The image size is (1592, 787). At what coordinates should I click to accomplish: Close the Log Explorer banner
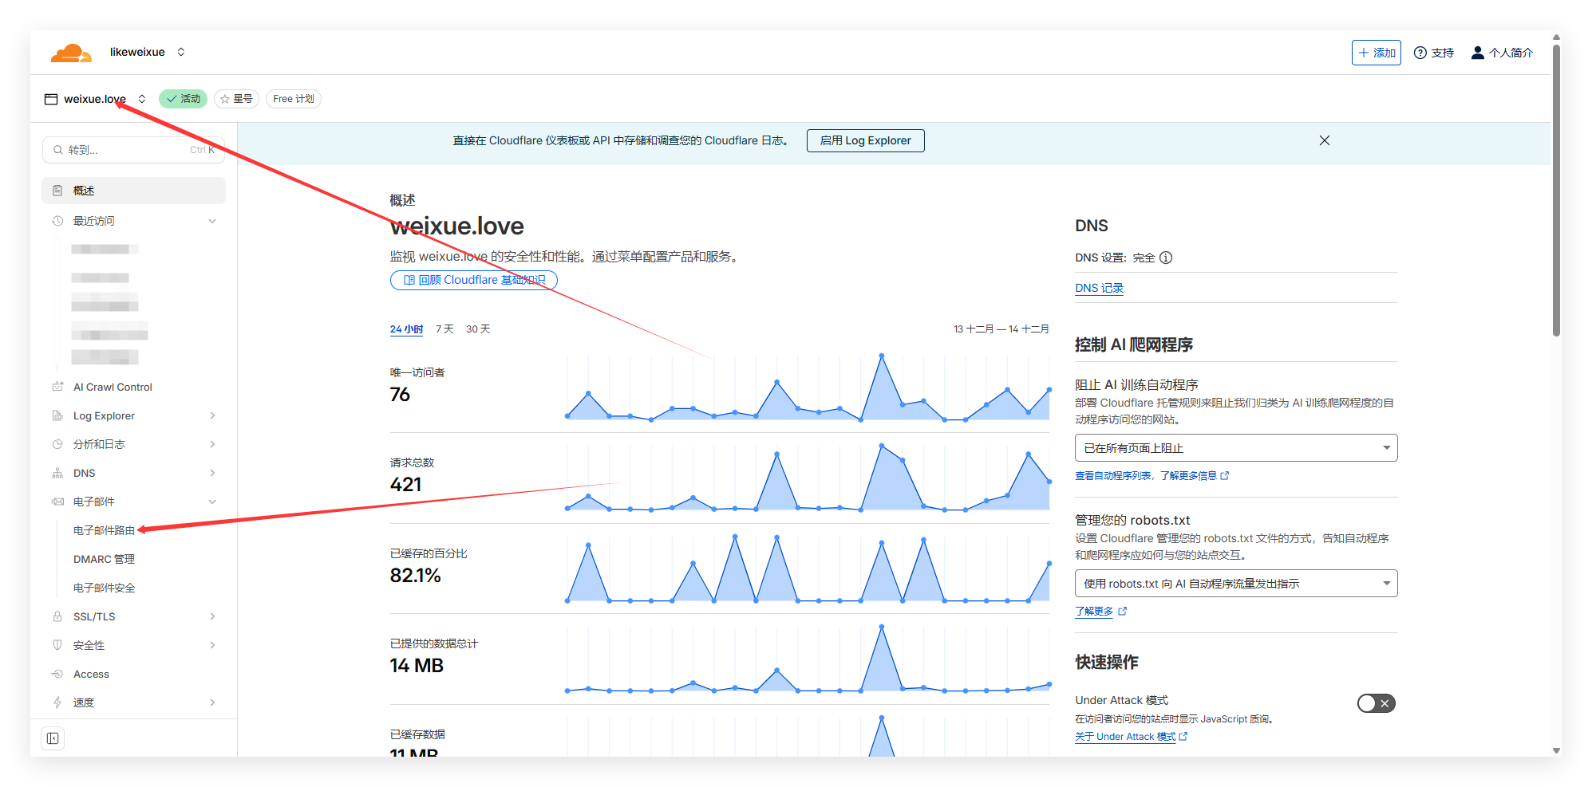coord(1324,140)
